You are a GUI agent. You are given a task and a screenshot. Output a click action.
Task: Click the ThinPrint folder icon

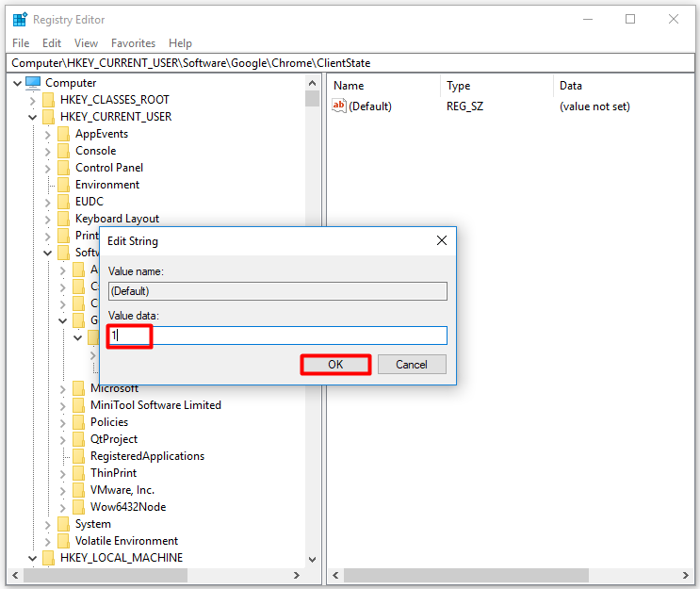pyautogui.click(x=78, y=473)
